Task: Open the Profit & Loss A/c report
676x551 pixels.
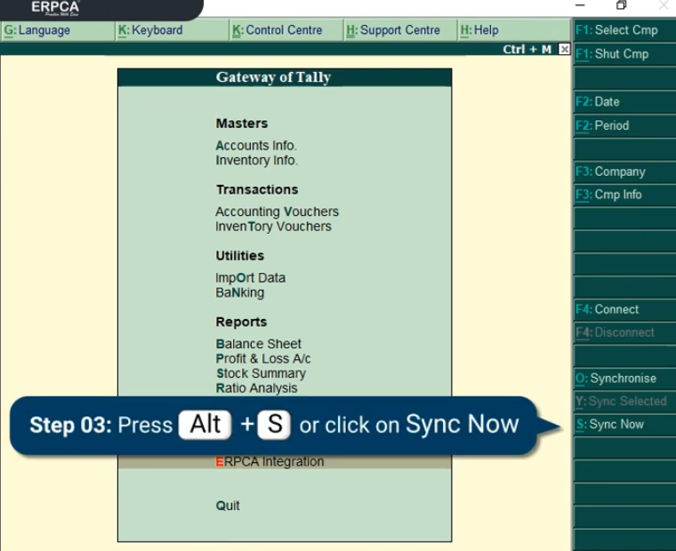Action: pyautogui.click(x=263, y=358)
